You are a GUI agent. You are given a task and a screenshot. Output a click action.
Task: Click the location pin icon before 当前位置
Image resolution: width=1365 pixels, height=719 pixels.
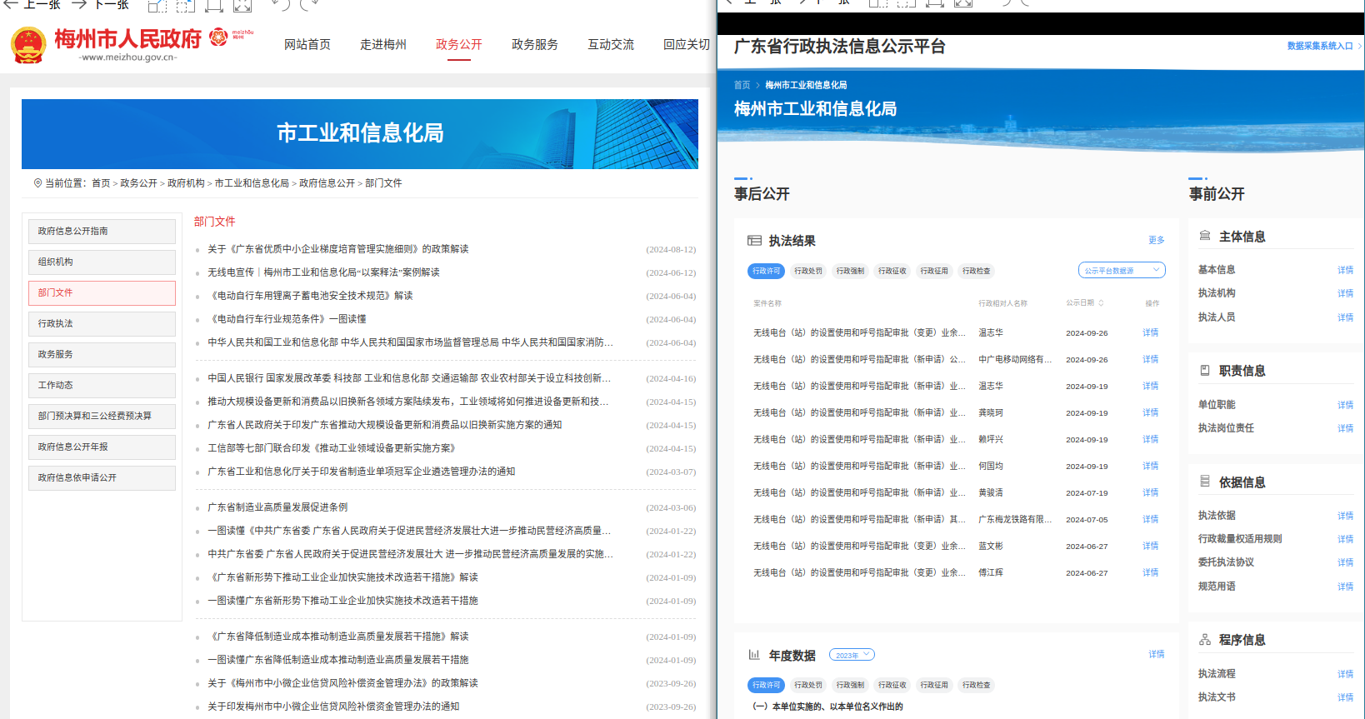37,182
